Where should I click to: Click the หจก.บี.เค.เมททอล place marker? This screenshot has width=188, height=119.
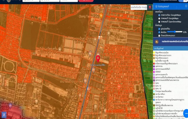(x=95, y=40)
